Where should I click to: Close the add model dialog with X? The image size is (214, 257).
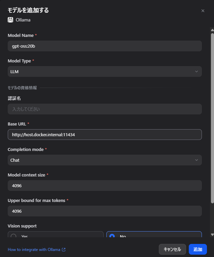pos(203,11)
